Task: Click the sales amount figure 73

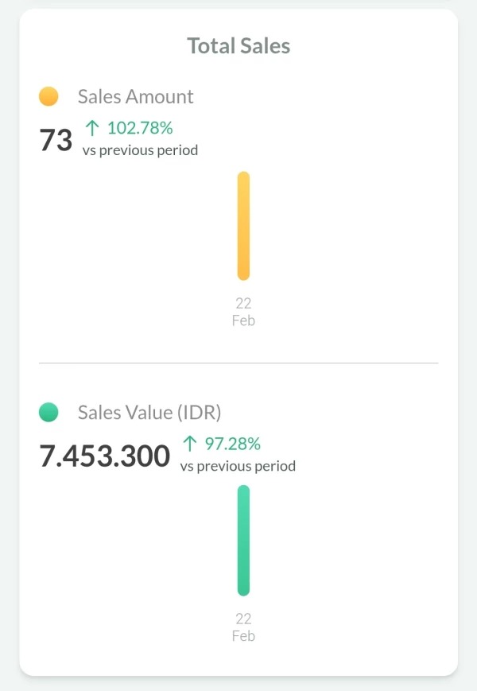Action: pos(56,141)
